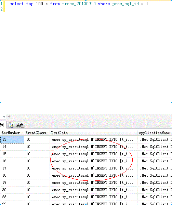Open the 消息 messages tab
This screenshot has height=205, width=172.
coord(16,125)
